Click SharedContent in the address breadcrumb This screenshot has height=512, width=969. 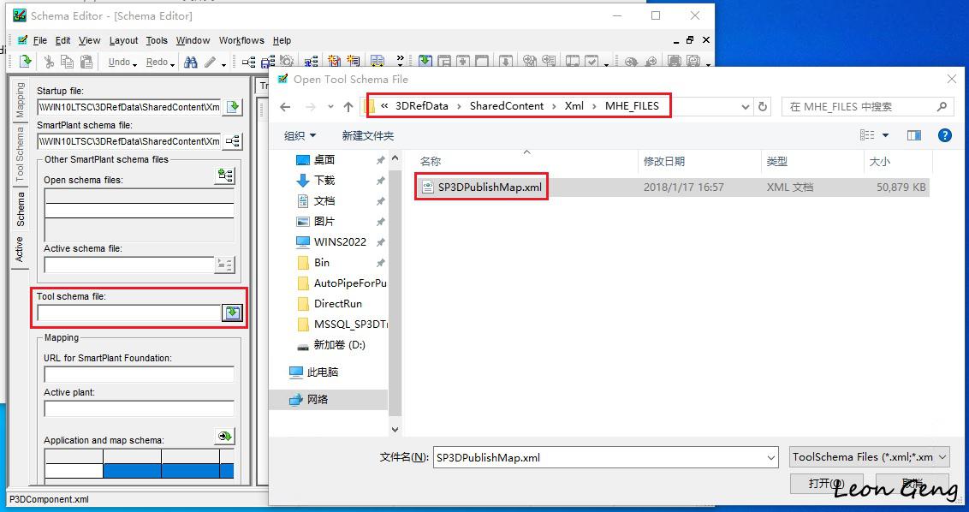pyautogui.click(x=507, y=106)
